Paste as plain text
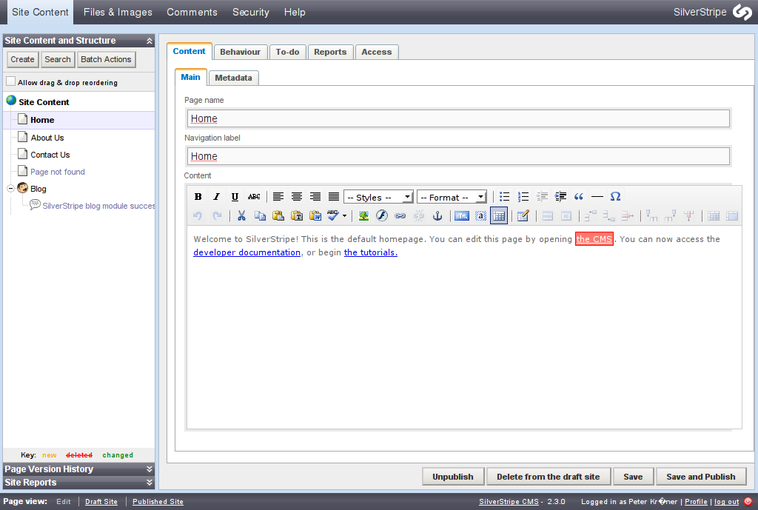The image size is (758, 510). tap(297, 215)
